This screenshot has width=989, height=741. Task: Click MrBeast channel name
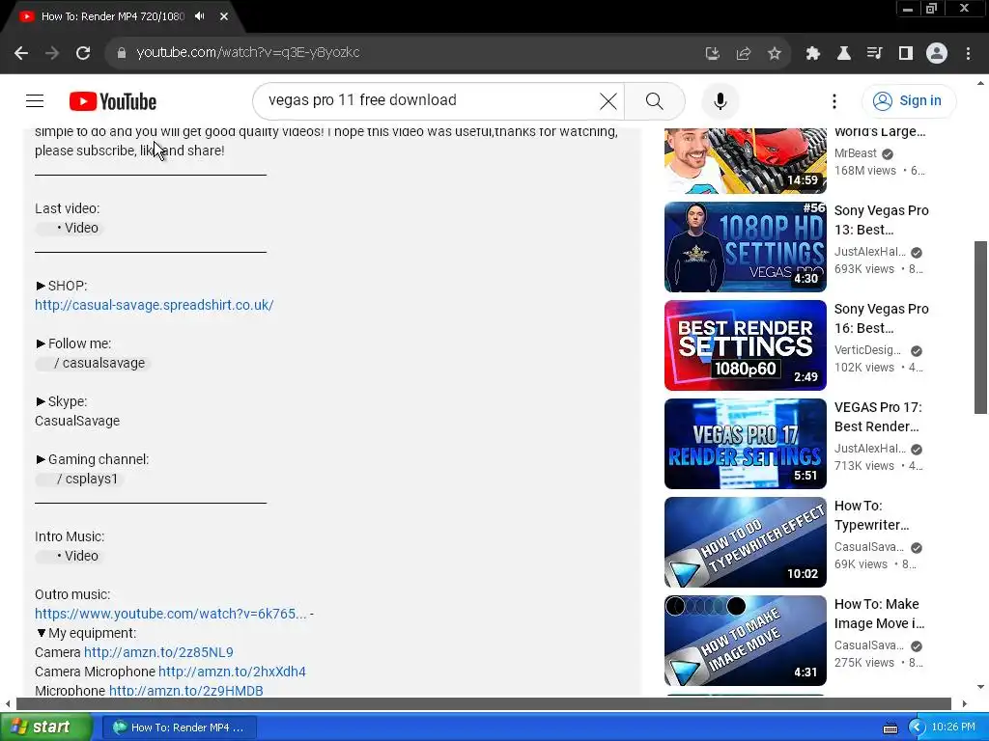pos(856,153)
